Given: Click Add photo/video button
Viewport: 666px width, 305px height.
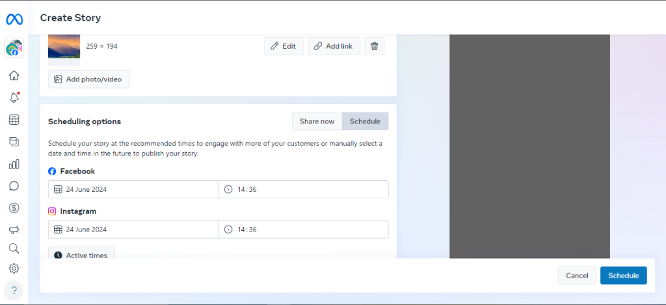Looking at the screenshot, I should tap(88, 79).
